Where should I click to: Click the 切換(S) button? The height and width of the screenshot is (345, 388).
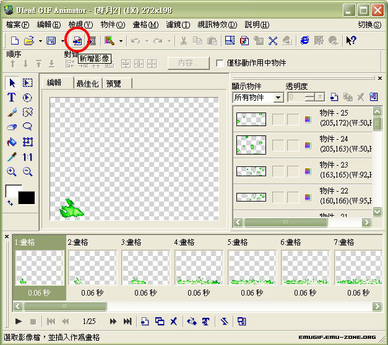click(369, 25)
